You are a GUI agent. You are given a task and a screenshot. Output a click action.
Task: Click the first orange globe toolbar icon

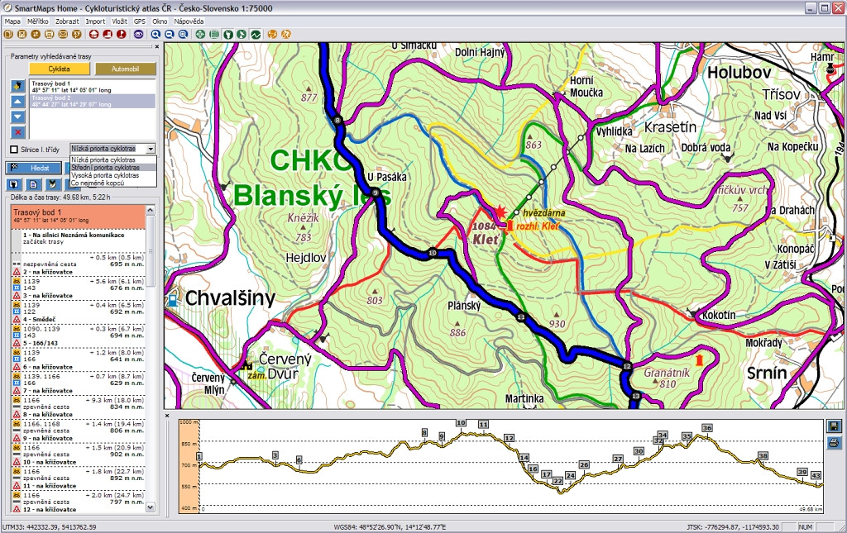click(x=272, y=34)
